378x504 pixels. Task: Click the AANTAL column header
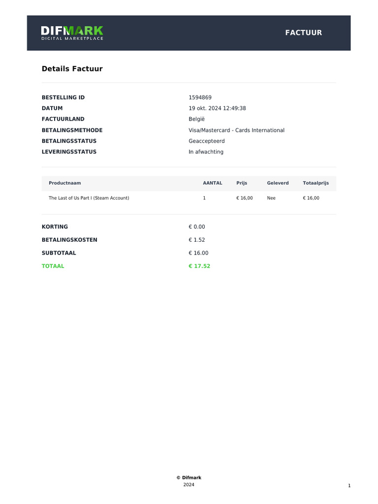point(213,183)
